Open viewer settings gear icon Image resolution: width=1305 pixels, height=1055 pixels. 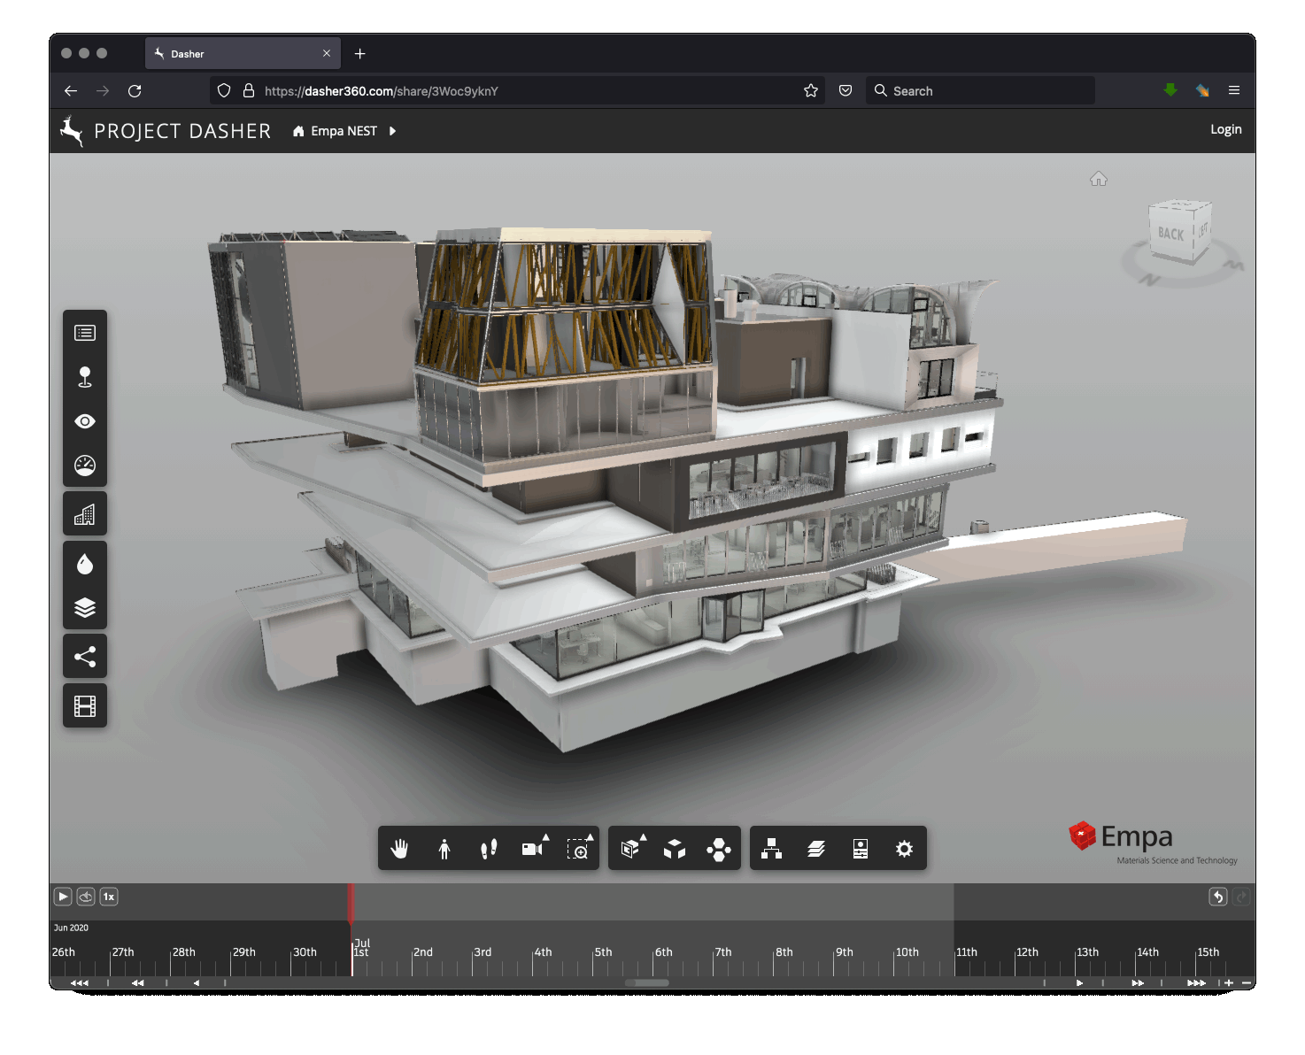(904, 849)
